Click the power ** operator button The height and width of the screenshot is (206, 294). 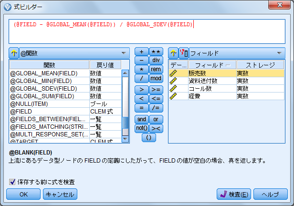click(x=156, y=52)
